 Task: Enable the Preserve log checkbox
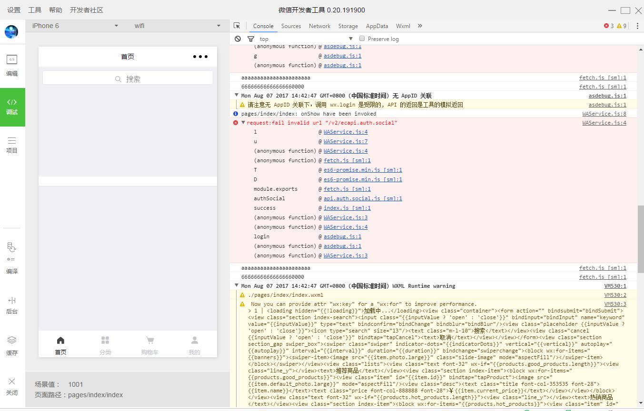[362, 39]
